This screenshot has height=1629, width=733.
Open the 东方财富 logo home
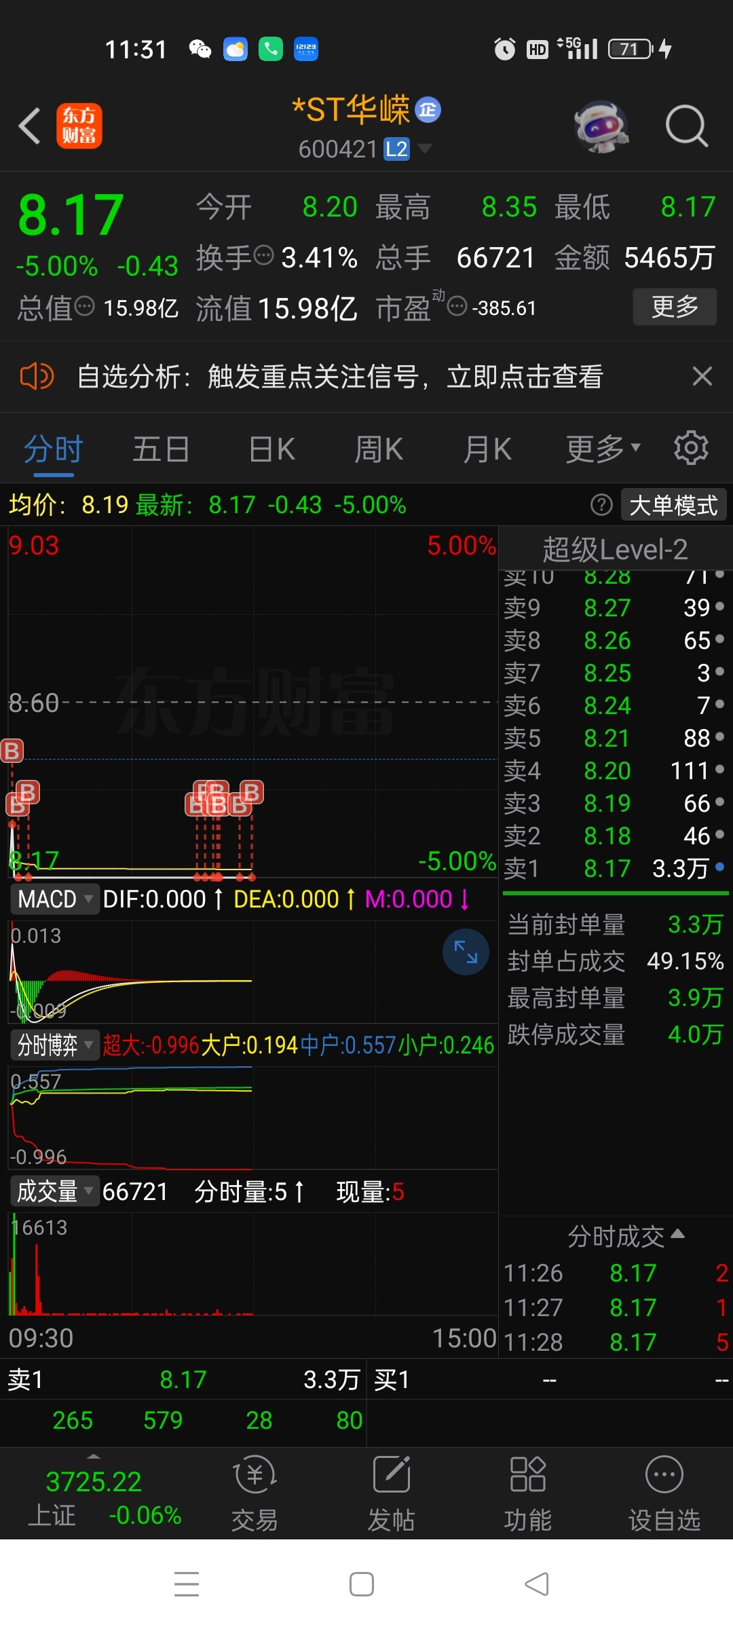[x=79, y=126]
